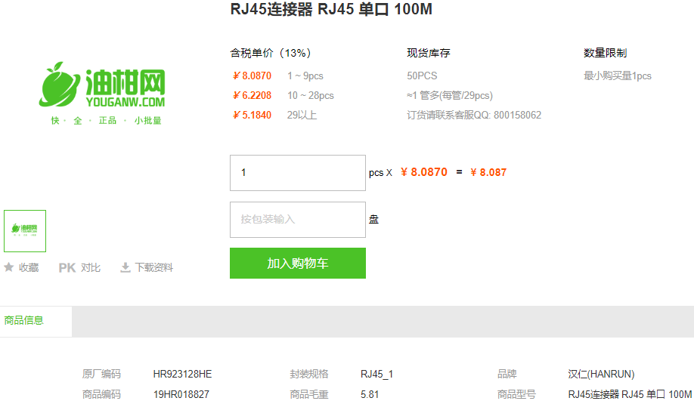Click the product title RJ45连接器 RJ45 单口 100M
The image size is (694, 404).
[331, 9]
